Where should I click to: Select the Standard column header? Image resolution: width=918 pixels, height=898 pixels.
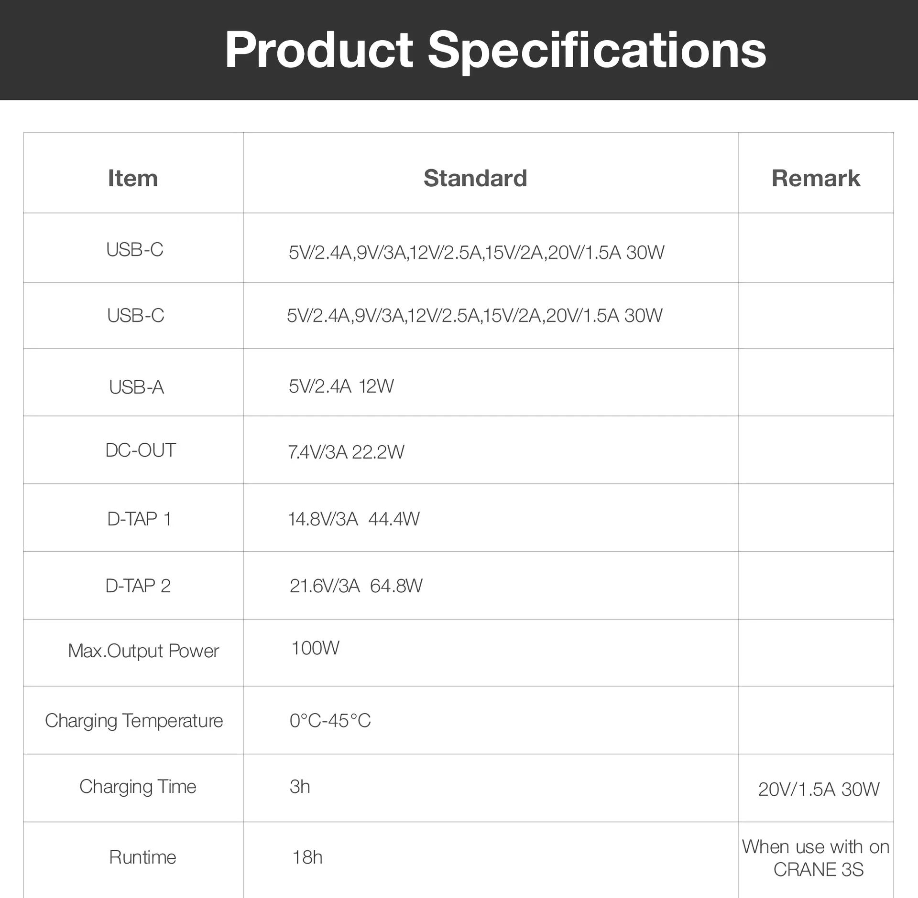pyautogui.click(x=475, y=178)
